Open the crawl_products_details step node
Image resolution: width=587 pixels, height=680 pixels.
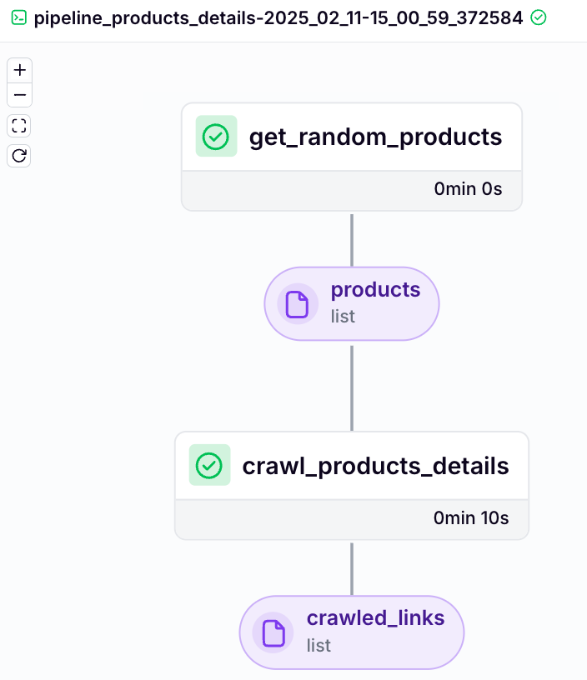tap(352, 486)
